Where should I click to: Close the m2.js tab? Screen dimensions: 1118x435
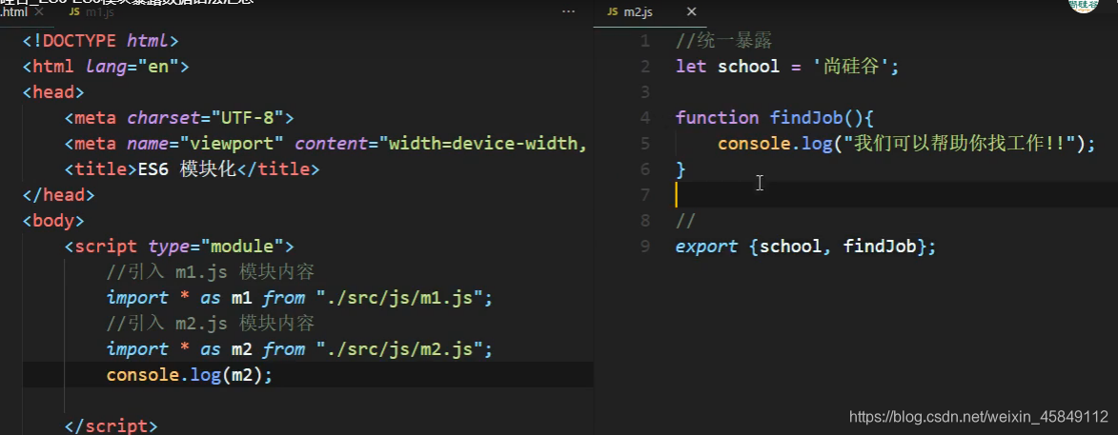[691, 12]
